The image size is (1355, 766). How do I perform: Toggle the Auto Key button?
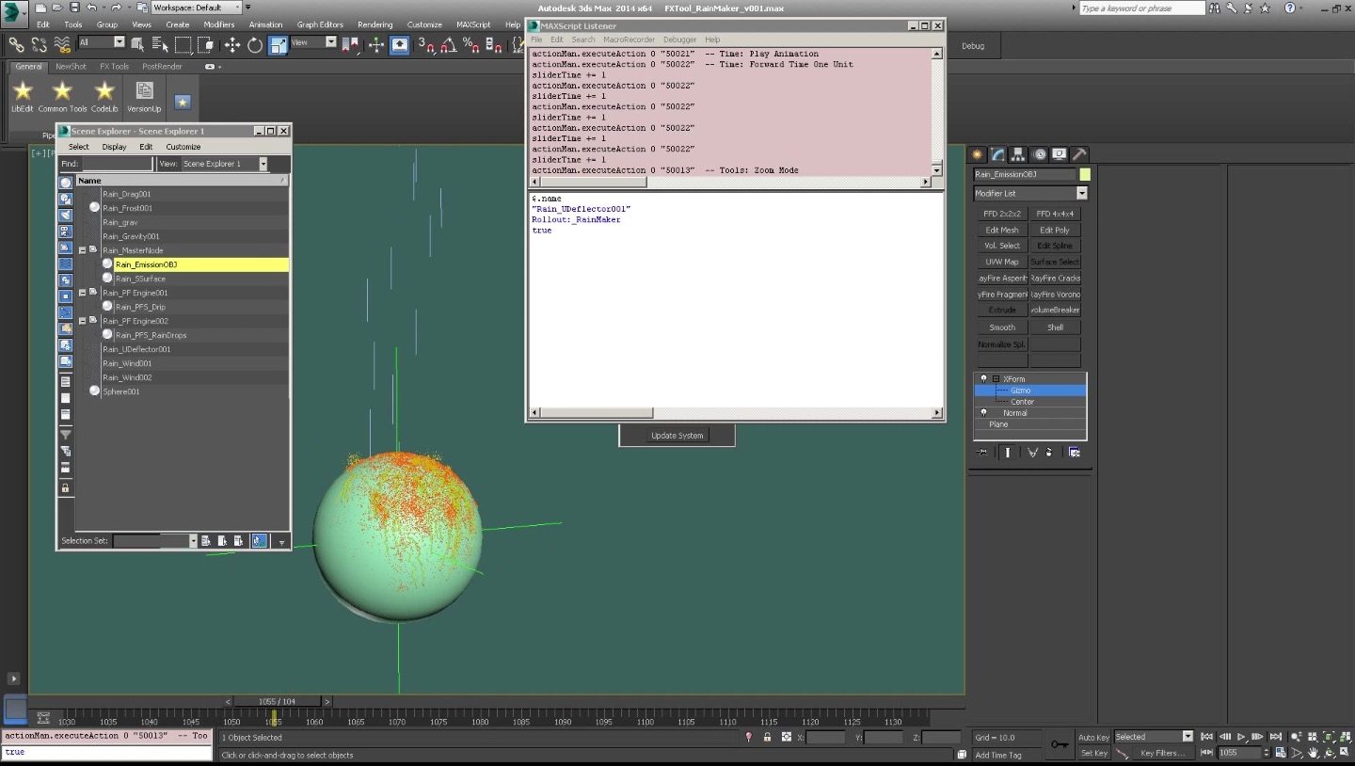1094,737
